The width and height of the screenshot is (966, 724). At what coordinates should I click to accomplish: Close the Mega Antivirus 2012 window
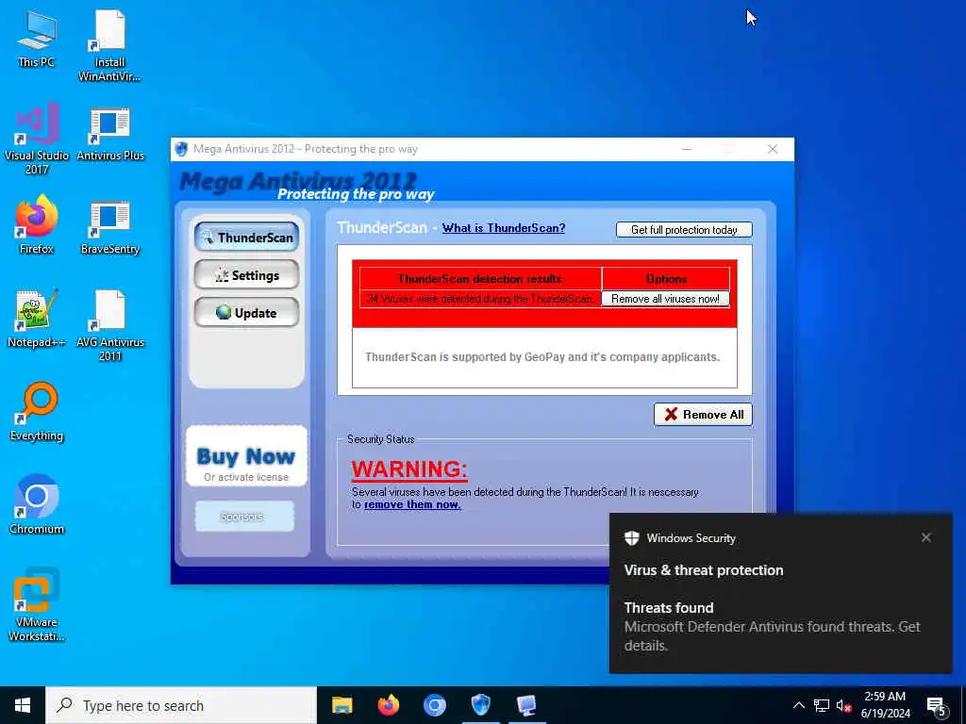click(x=773, y=149)
